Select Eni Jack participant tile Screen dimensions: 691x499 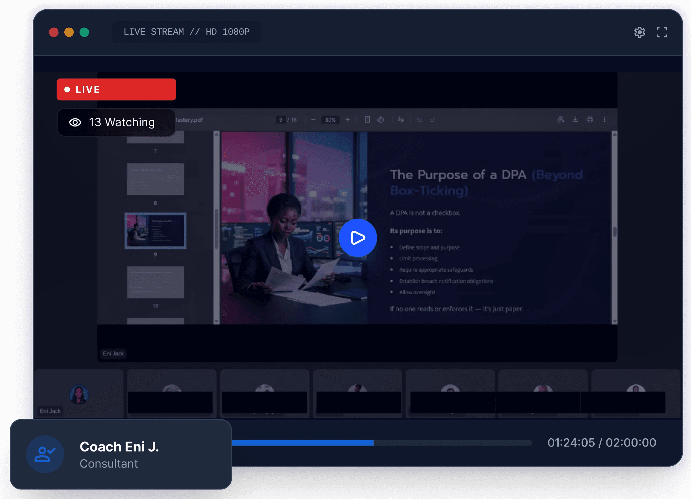tap(79, 394)
